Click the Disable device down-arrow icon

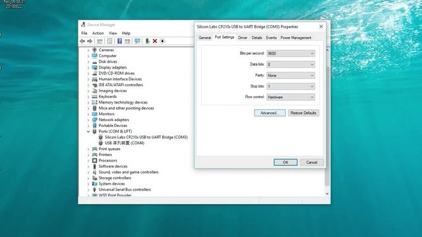[162, 41]
